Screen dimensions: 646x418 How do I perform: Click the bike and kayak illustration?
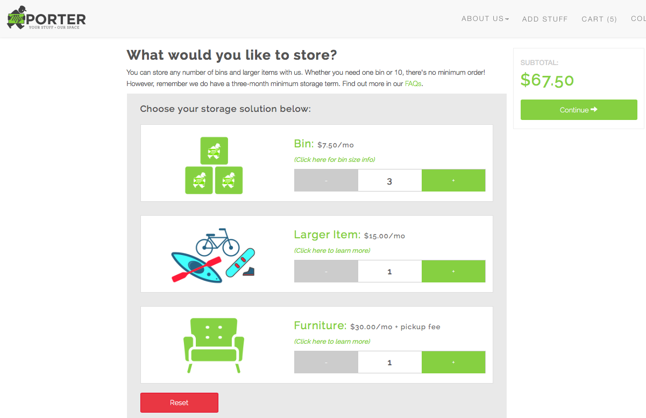coord(214,256)
